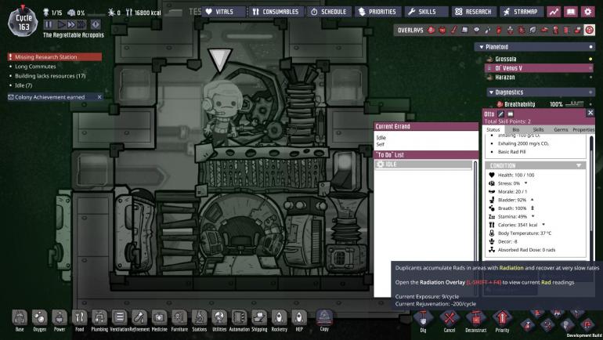Activate the Cancel tool
Viewport: 603px width, 340px height.
pyautogui.click(x=448, y=318)
